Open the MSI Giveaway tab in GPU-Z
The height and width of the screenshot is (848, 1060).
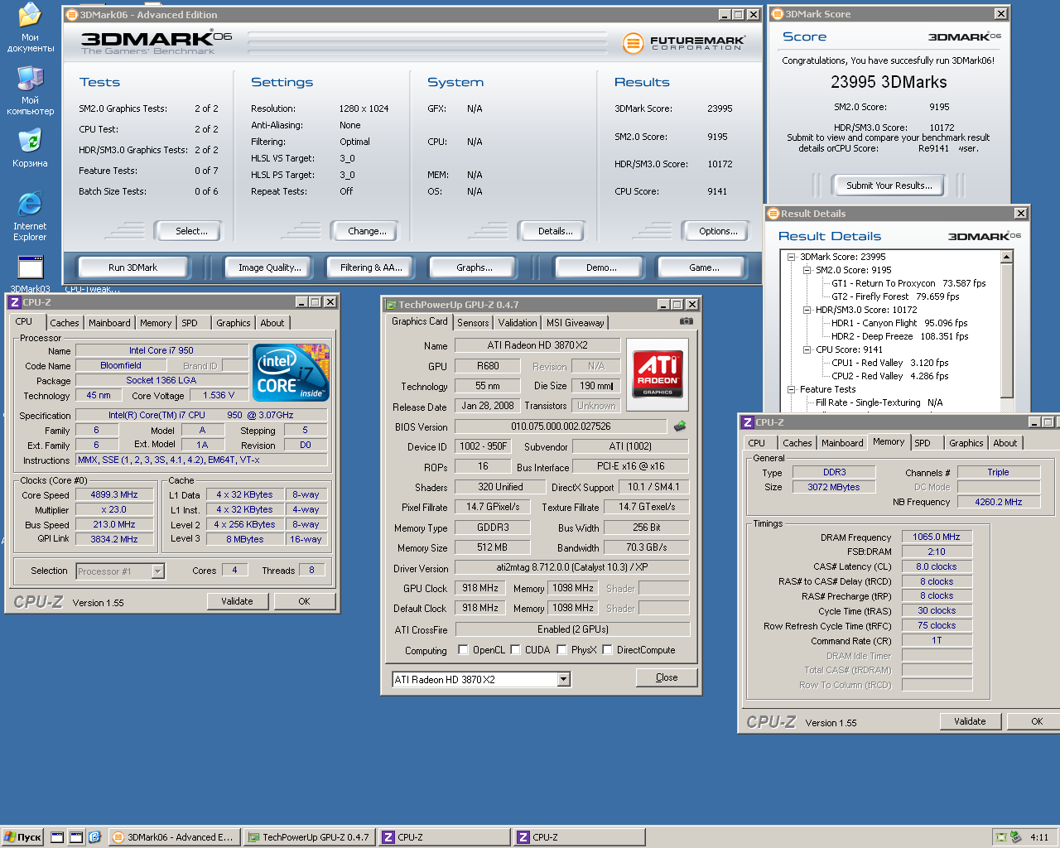[576, 323]
